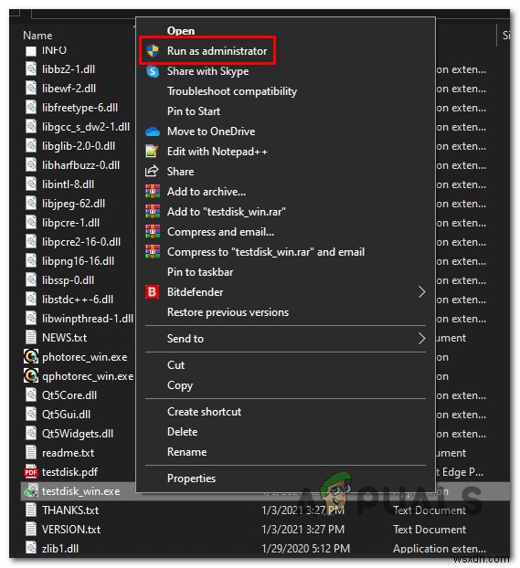The width and height of the screenshot is (520, 568).
Task: Click the readme.txt document icon
Action: pyautogui.click(x=31, y=452)
